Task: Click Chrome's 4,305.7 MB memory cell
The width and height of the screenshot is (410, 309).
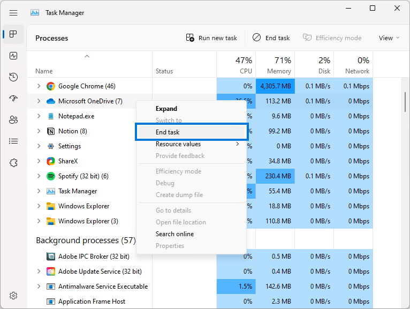Action: [275, 86]
